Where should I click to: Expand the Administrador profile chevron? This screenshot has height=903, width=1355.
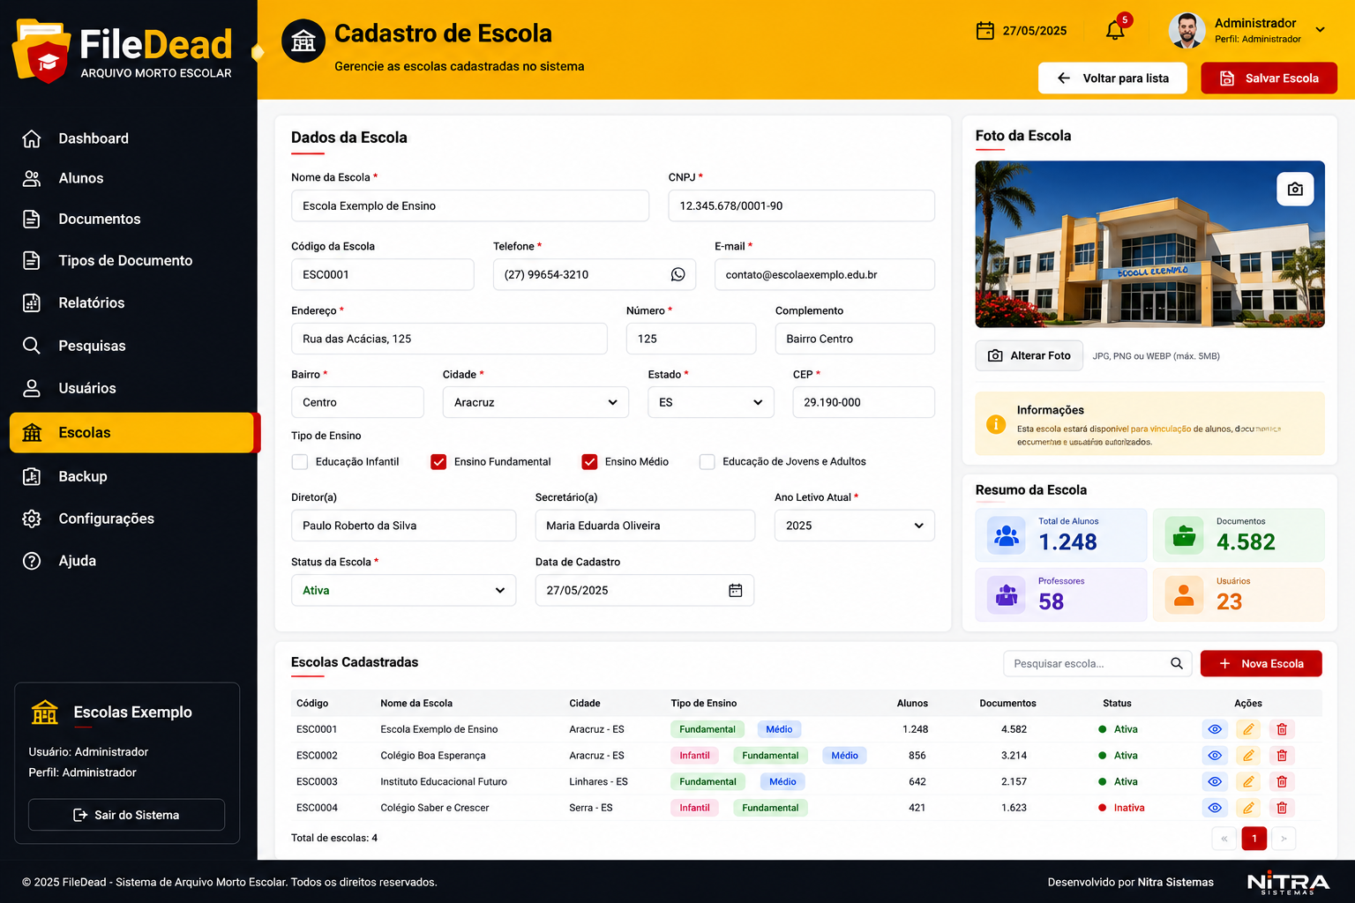1320,30
